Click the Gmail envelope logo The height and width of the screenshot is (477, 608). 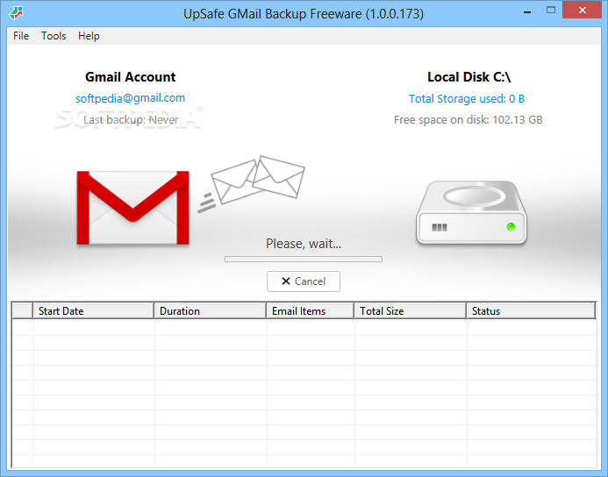tap(133, 208)
